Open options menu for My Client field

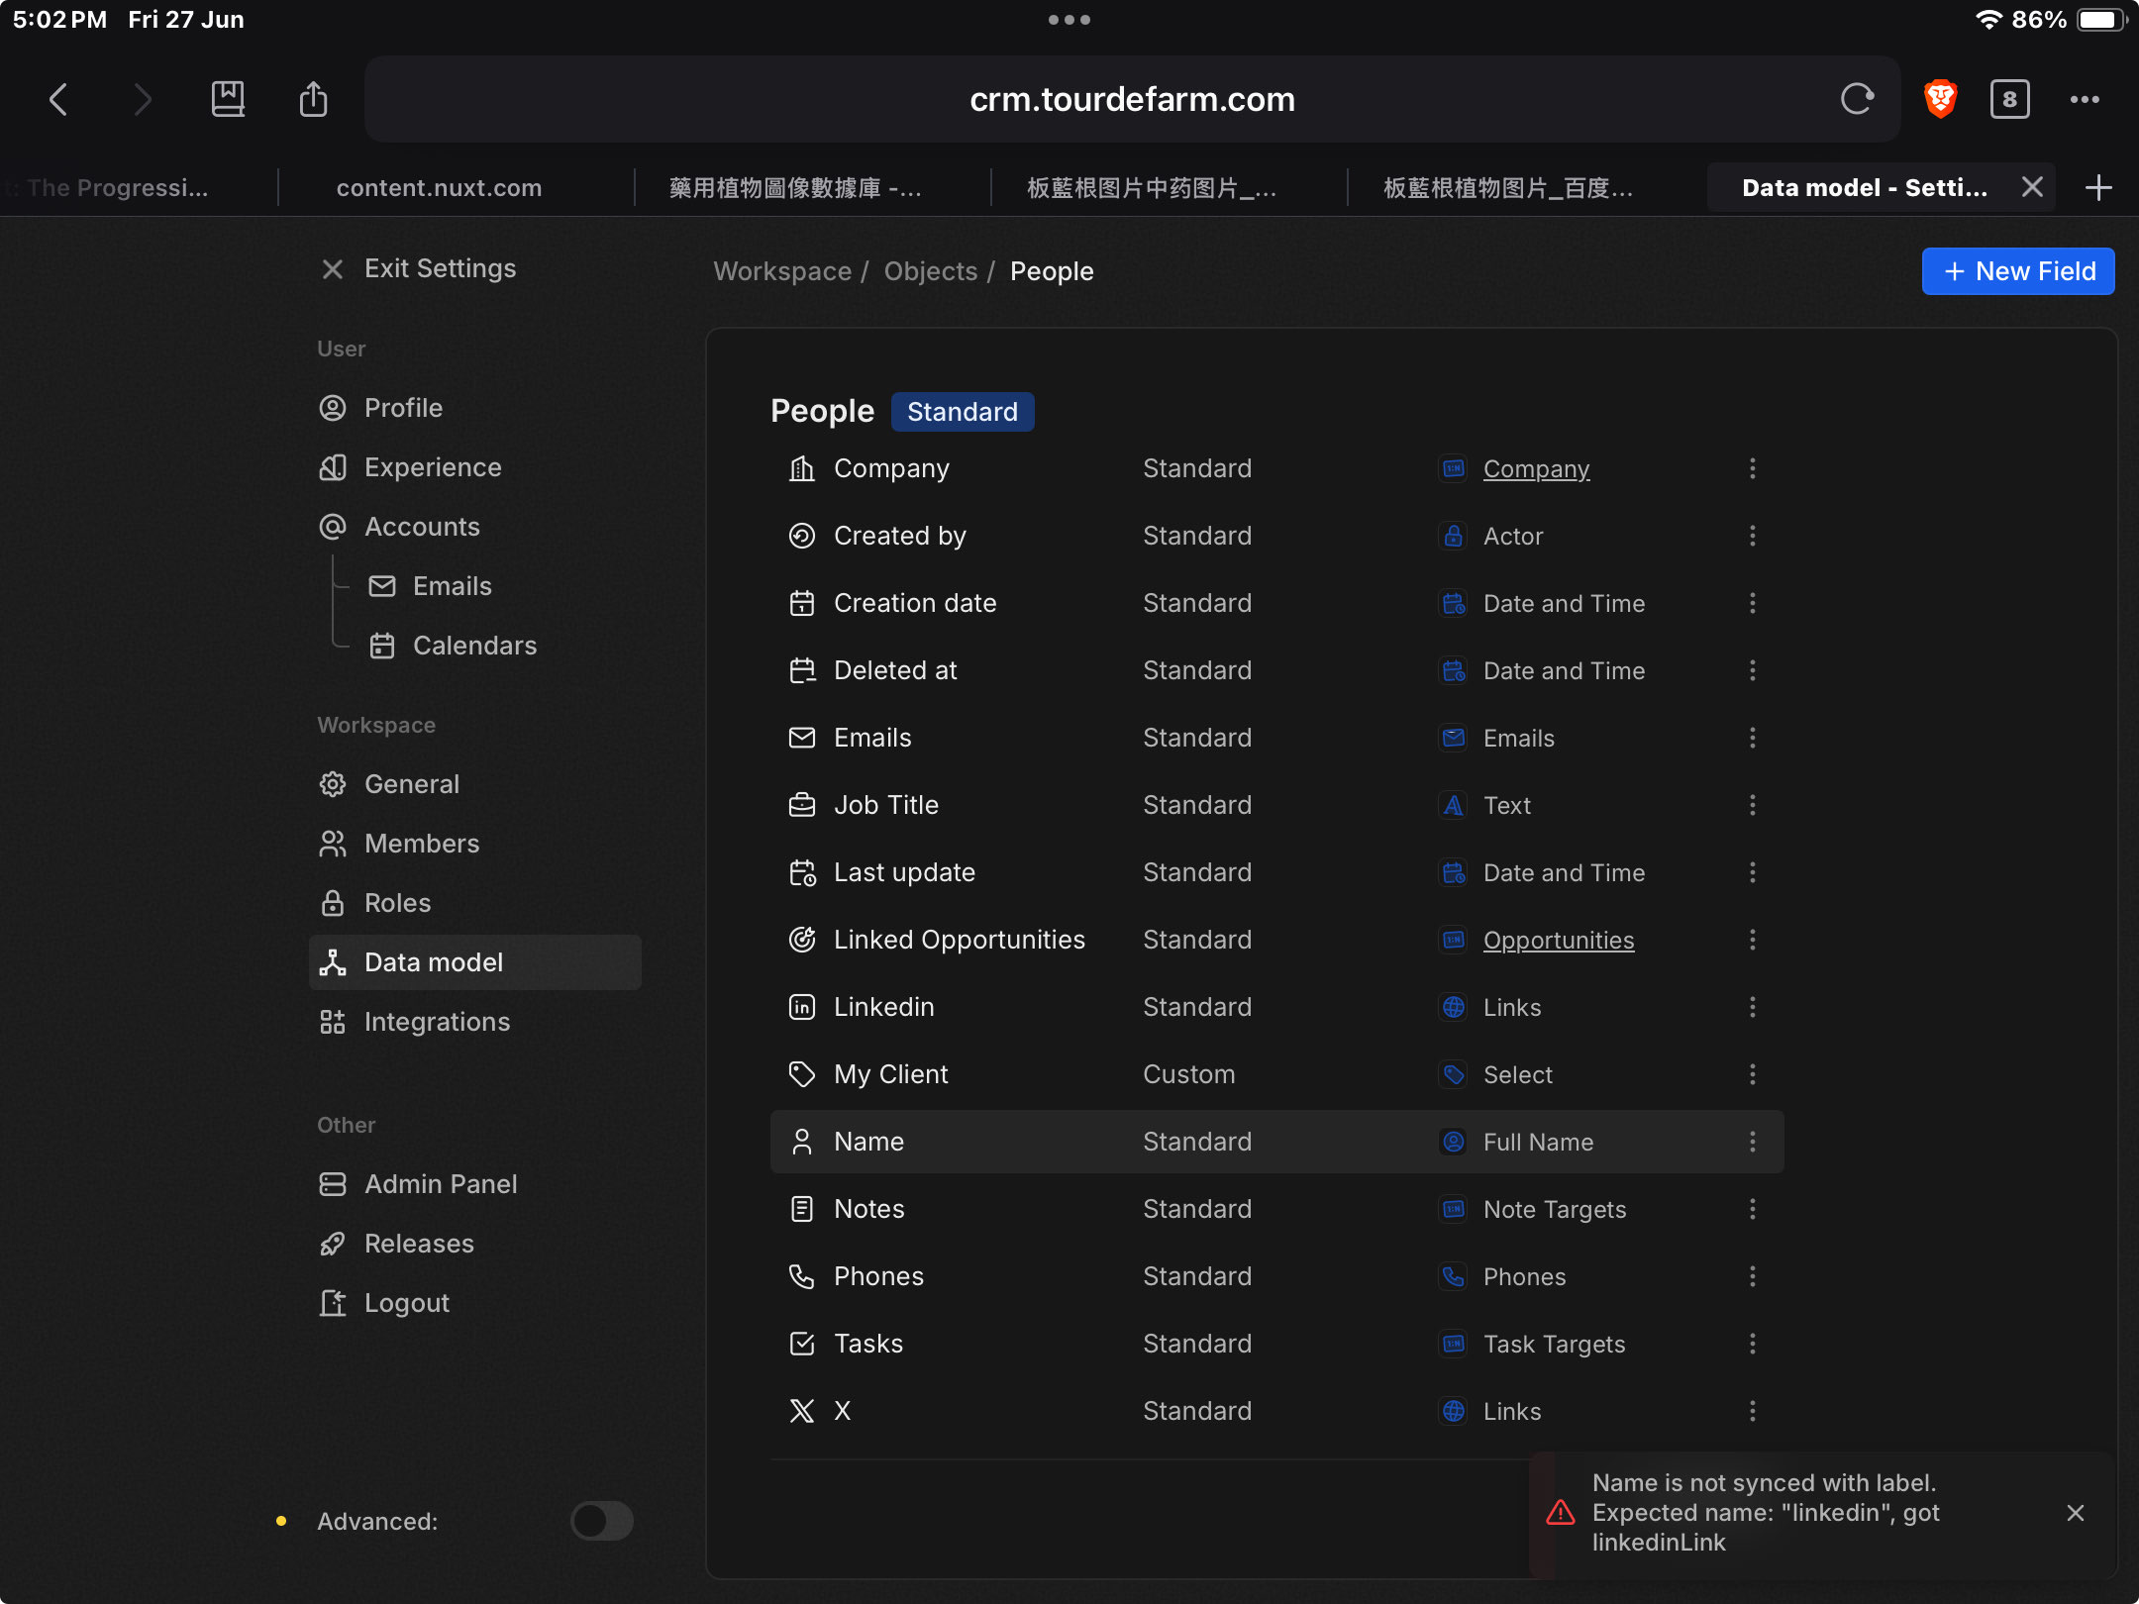tap(1752, 1074)
